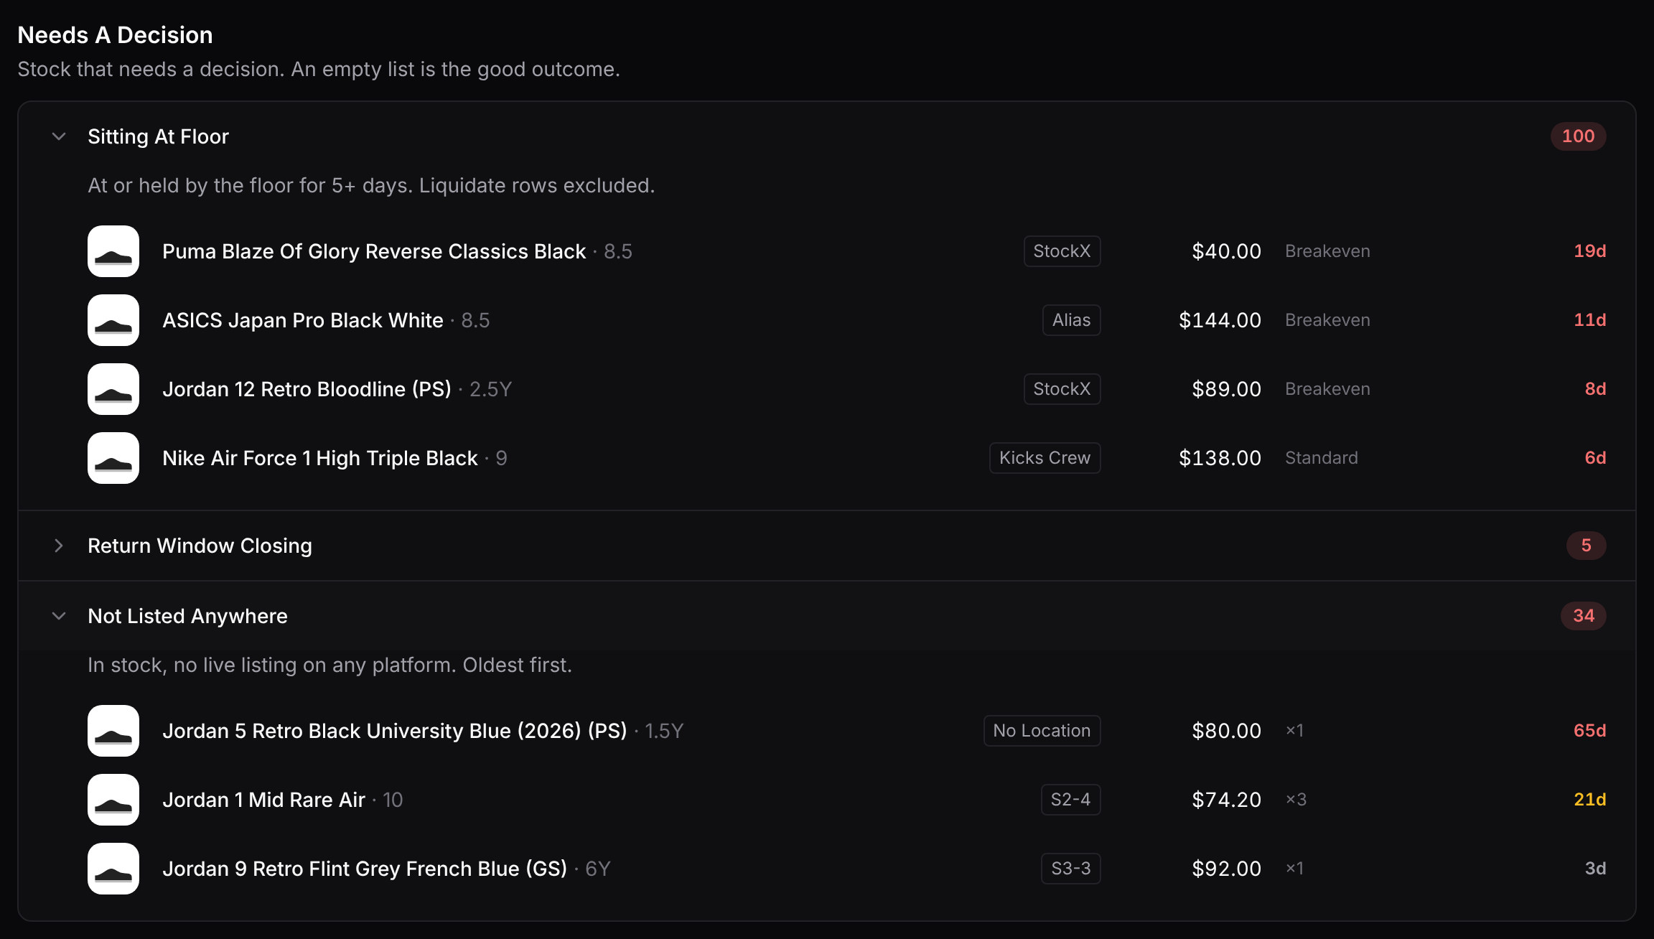
Task: Click the Alias platform tag
Action: pos(1071,320)
